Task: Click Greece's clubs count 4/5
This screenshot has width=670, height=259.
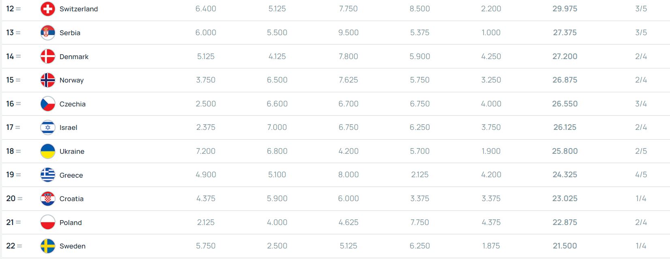Action: click(641, 175)
